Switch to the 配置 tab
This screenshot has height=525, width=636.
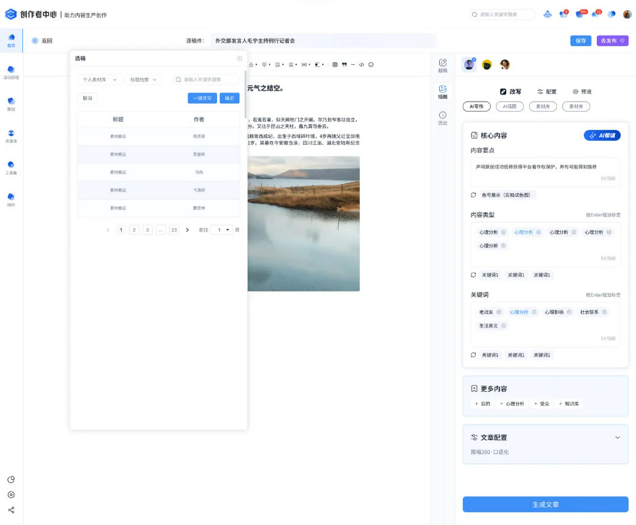tap(547, 91)
